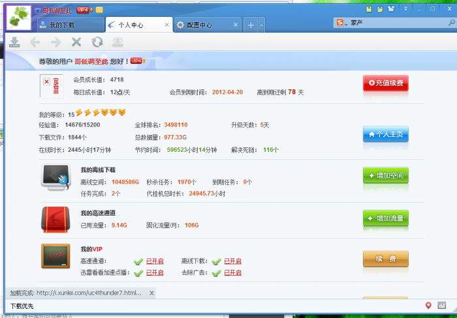This screenshot has width=457, height=318.
Task: Open the main menu triangle in title bar
Action: pyautogui.click(x=405, y=8)
